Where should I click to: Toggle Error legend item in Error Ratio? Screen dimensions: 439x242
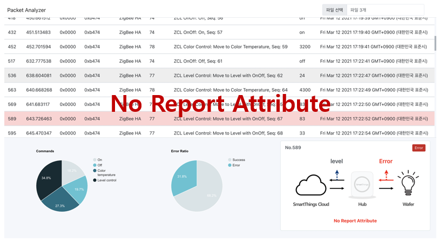pyautogui.click(x=234, y=165)
